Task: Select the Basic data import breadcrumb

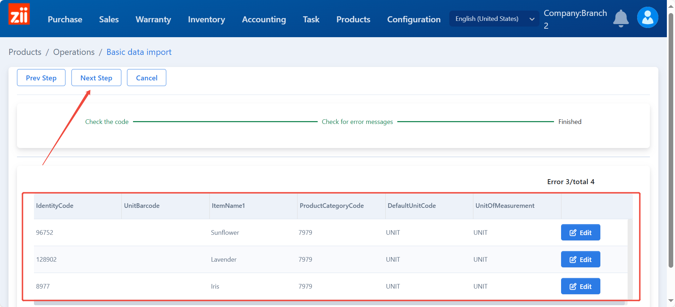Action: click(139, 52)
